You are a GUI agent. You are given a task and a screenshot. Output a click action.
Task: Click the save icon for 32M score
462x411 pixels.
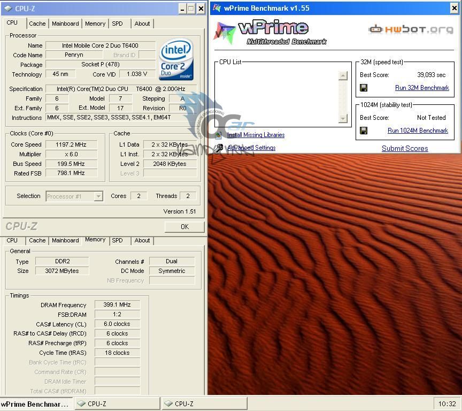pyautogui.click(x=364, y=88)
